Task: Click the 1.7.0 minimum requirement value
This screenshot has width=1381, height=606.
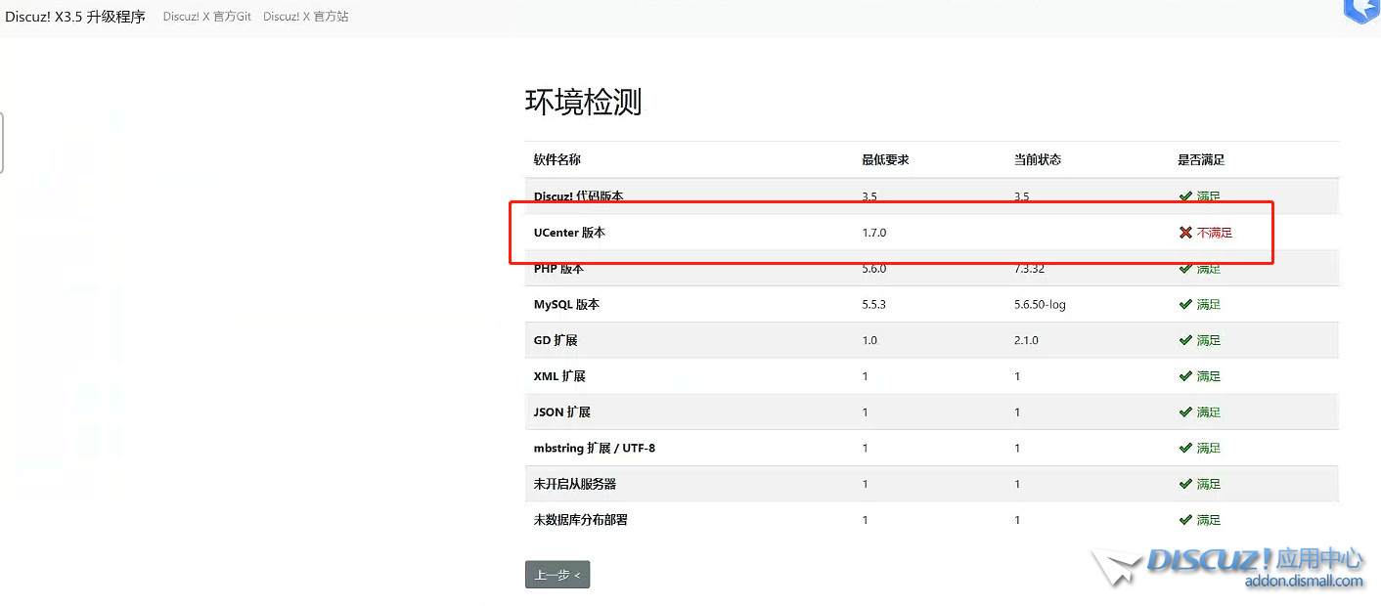Action: click(x=874, y=233)
